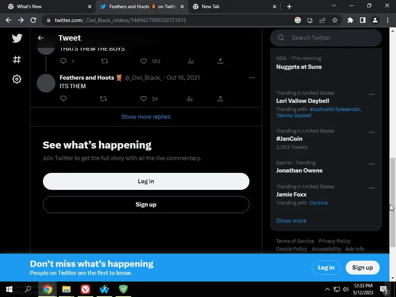Open the Lori Vallow Daybell trend
Viewport: 396px width, 297px height.
pos(302,101)
